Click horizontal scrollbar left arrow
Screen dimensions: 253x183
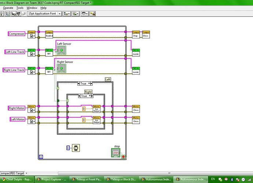26,173
